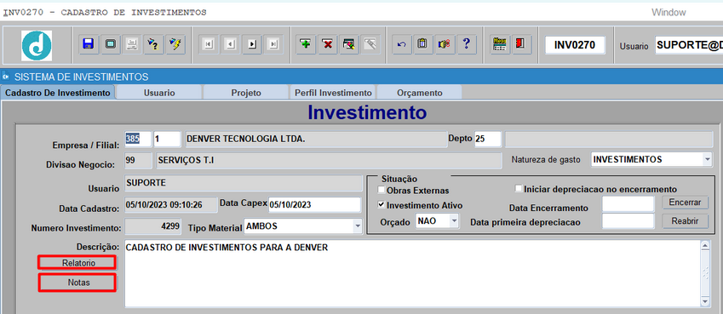
Task: Click the Usuario SUPORTE@D field in toolbar
Action: pos(689,45)
